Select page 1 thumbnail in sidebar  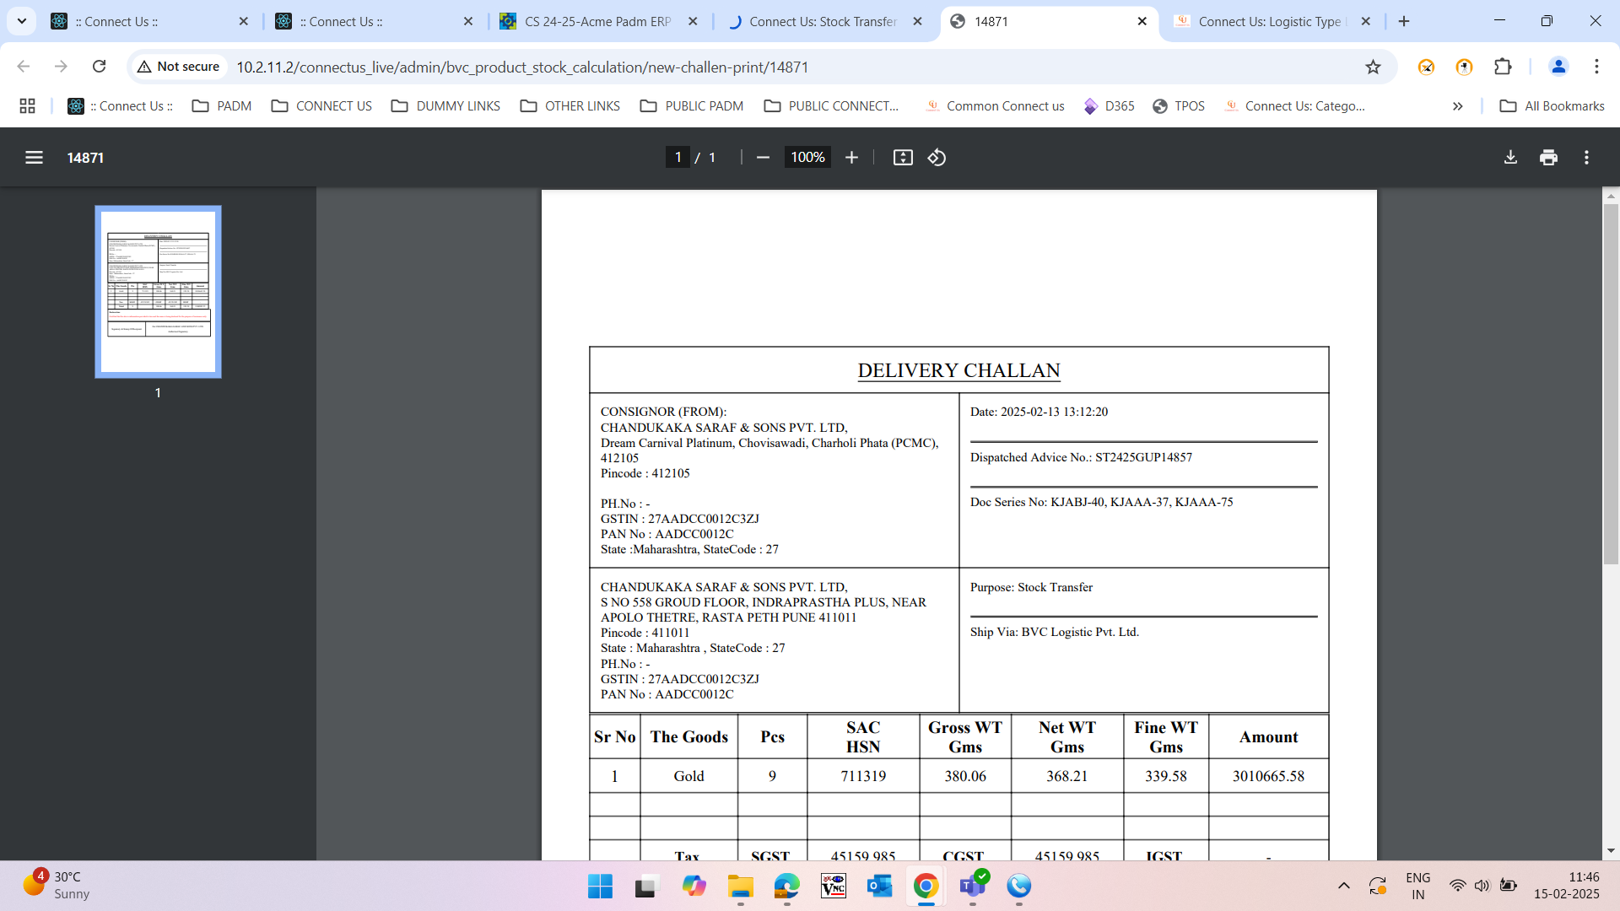(158, 292)
